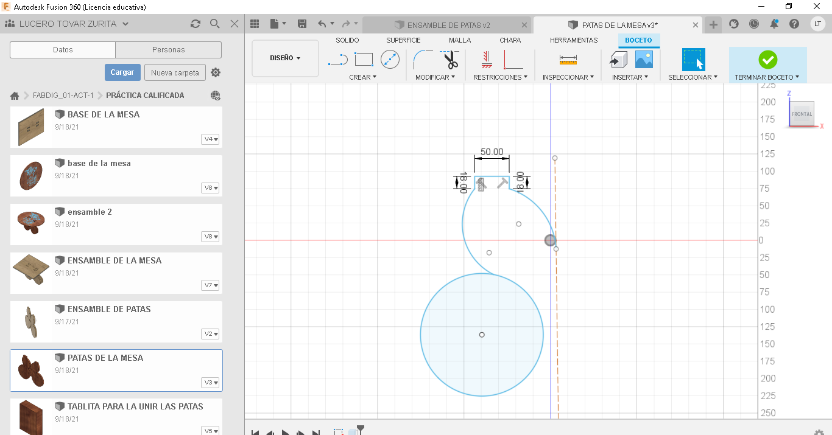Select the 50.00 dimension value
This screenshot has width=832, height=435.
[x=492, y=151]
